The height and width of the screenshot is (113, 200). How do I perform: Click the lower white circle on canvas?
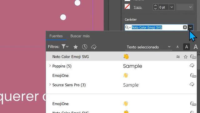pos(63,17)
